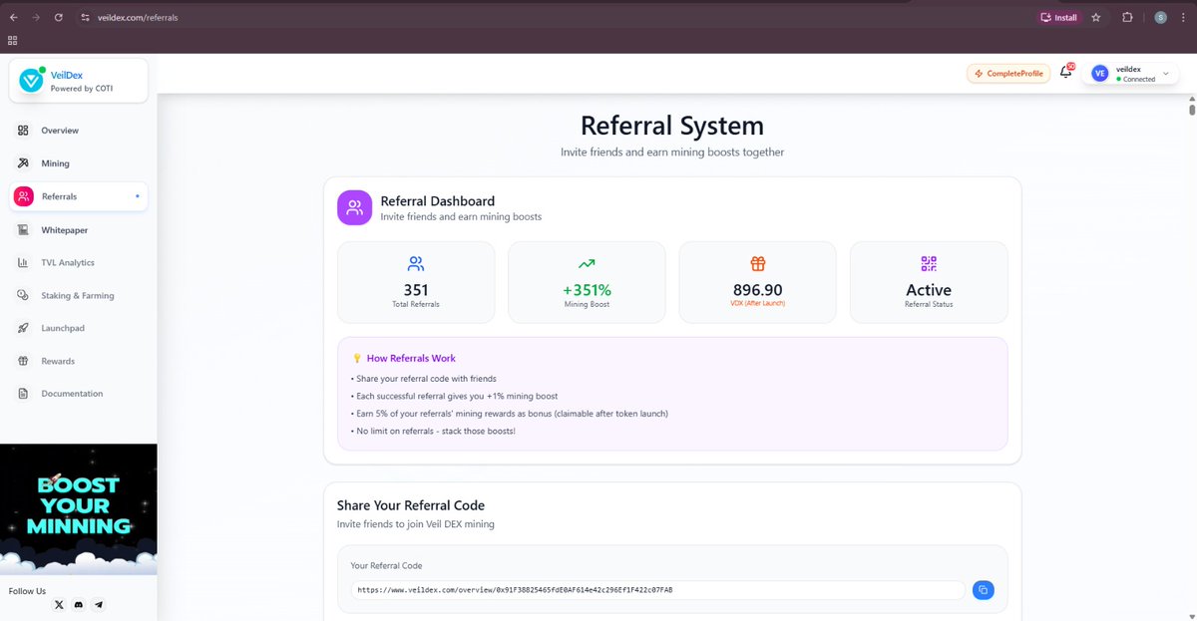Click the referral link text field

[x=658, y=590]
